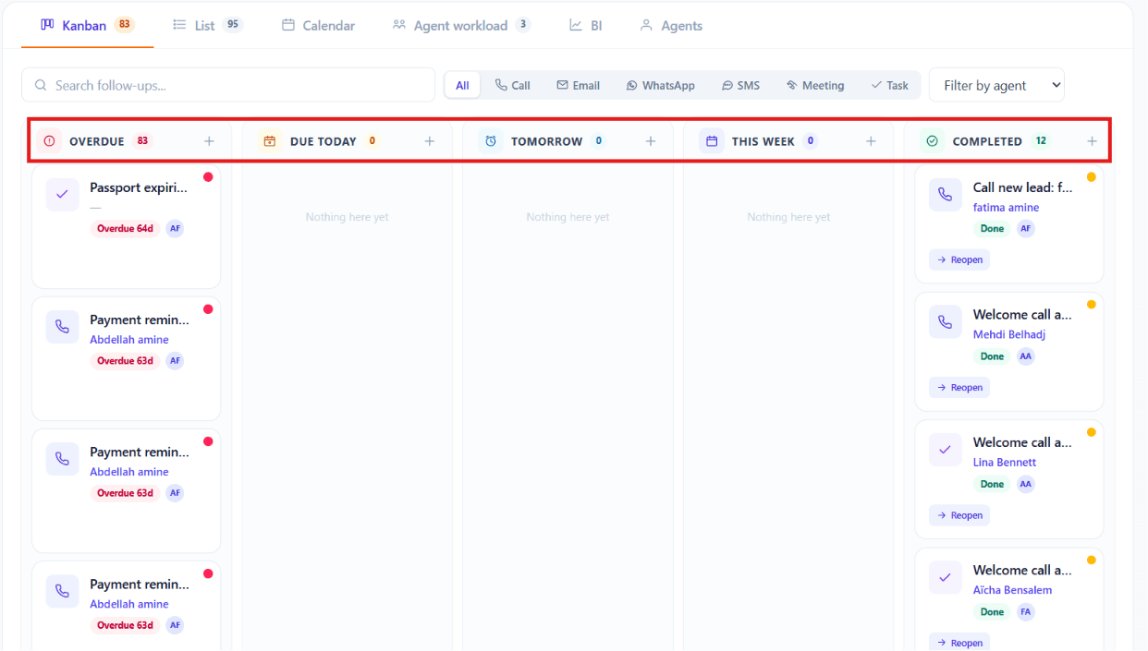
Task: Click the FA avatar on Aïcha Bensalem card
Action: [x=1026, y=611]
